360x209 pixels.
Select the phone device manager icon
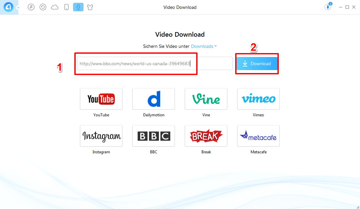click(66, 7)
